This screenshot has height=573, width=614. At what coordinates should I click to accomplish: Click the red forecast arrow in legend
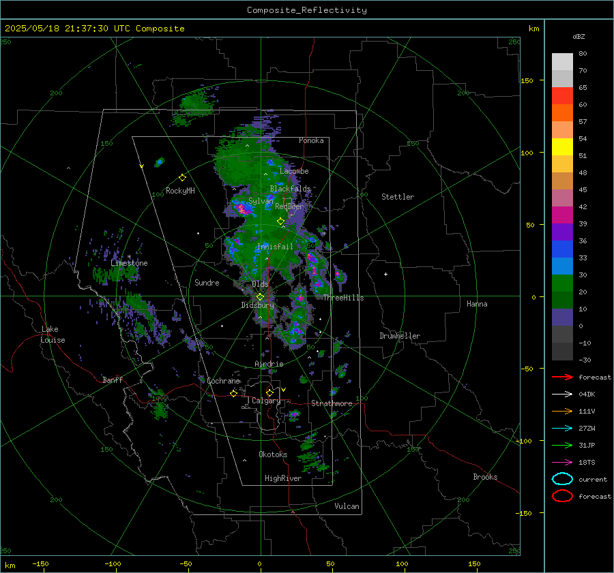point(562,377)
